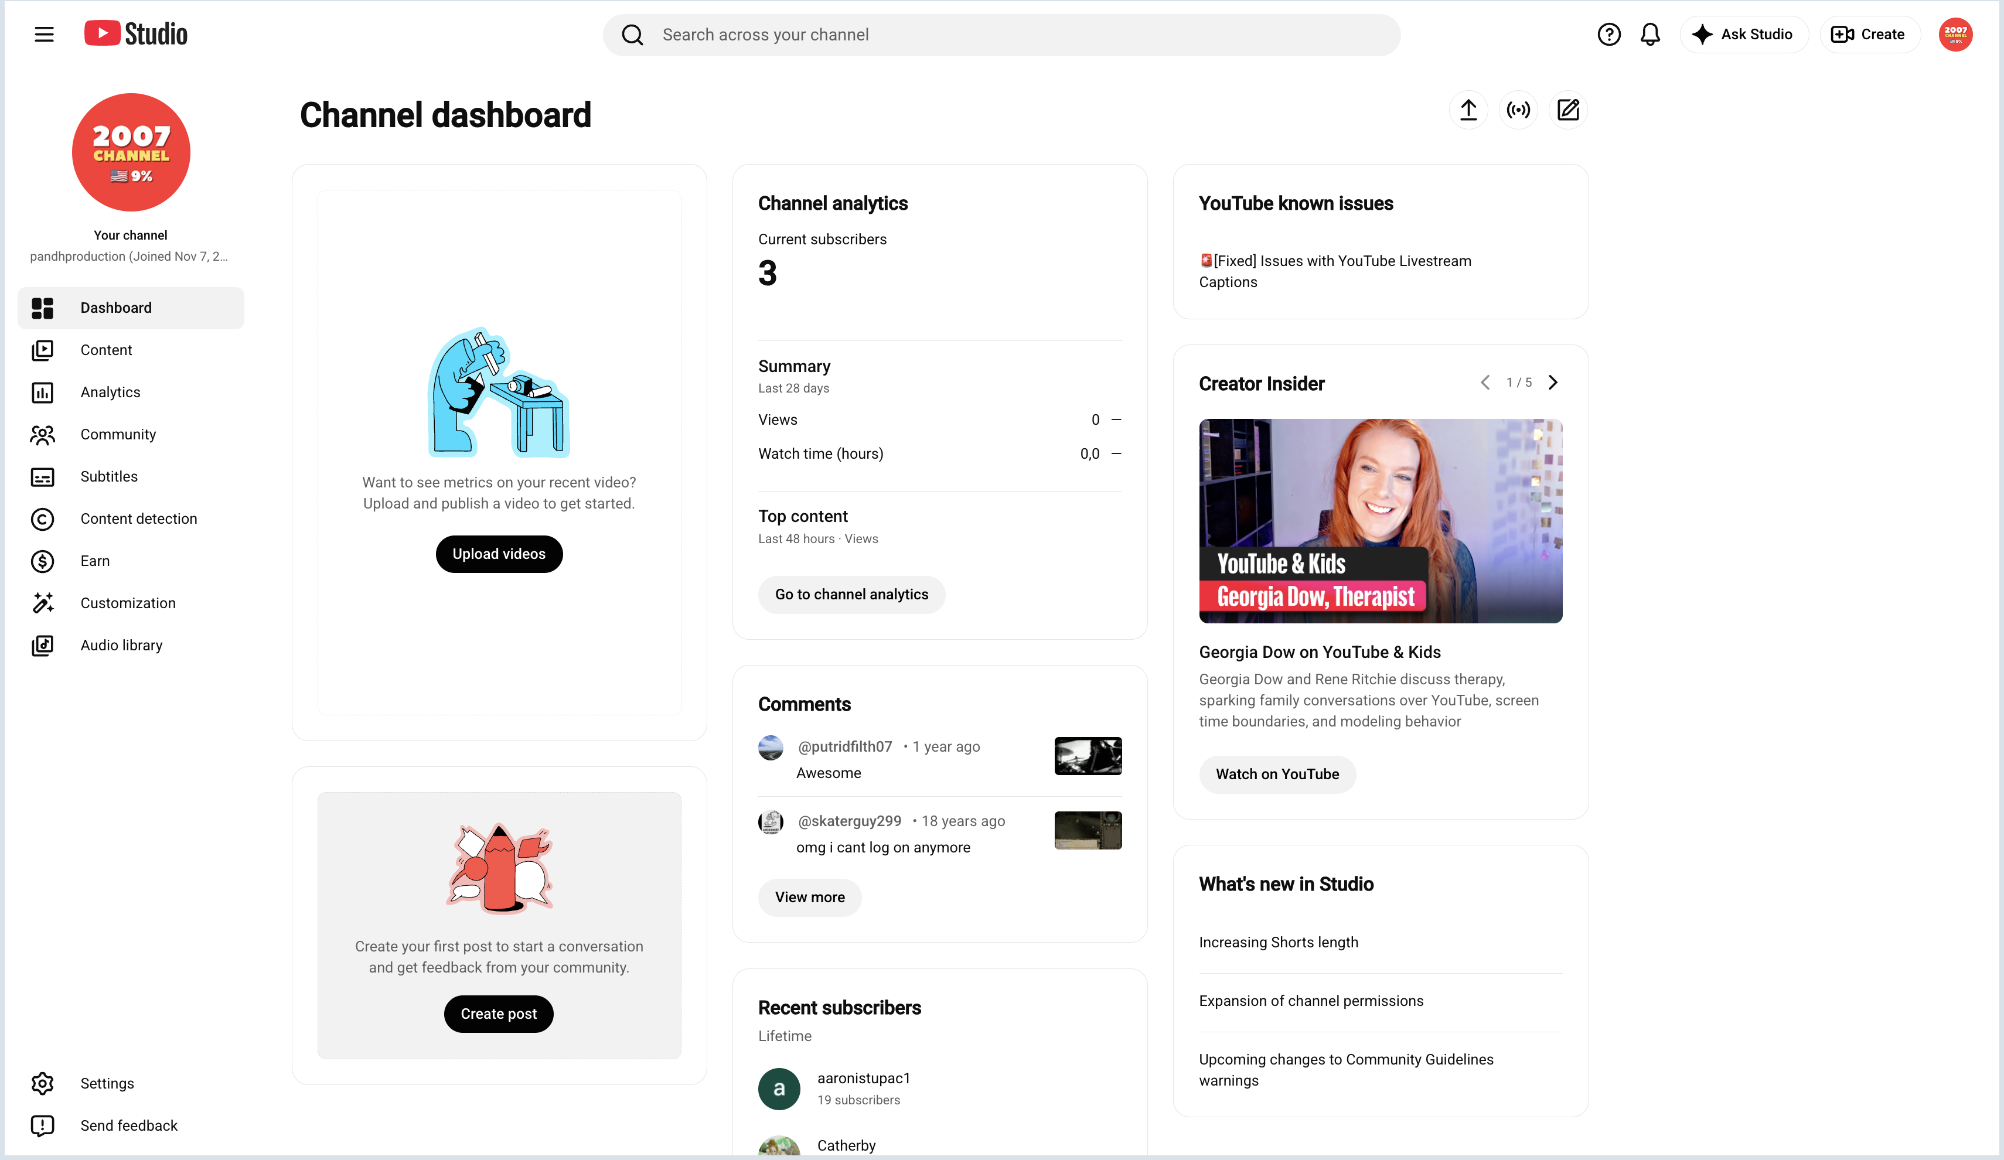Open the Help question mark icon
2004x1160 pixels.
[1609, 34]
